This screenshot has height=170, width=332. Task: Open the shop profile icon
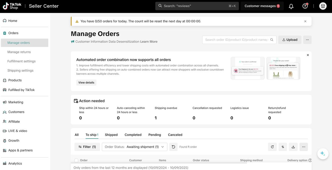coord(323,6)
